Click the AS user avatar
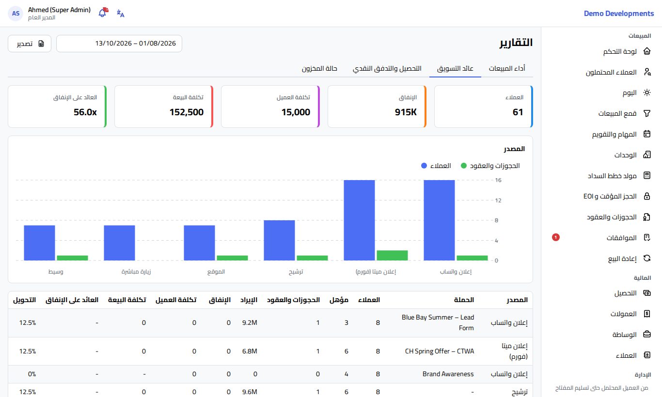Screen dimensions: 662x397 16,14
